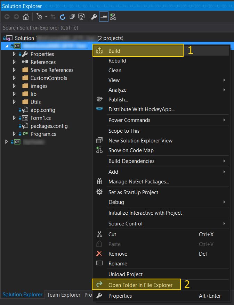Open the Pending Changes Filter clock icon
The height and width of the screenshot is (305, 234).
tap(39, 17)
